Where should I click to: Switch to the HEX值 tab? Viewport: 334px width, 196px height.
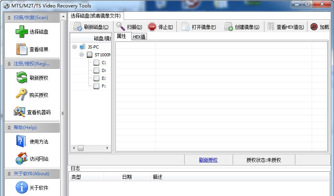139,37
